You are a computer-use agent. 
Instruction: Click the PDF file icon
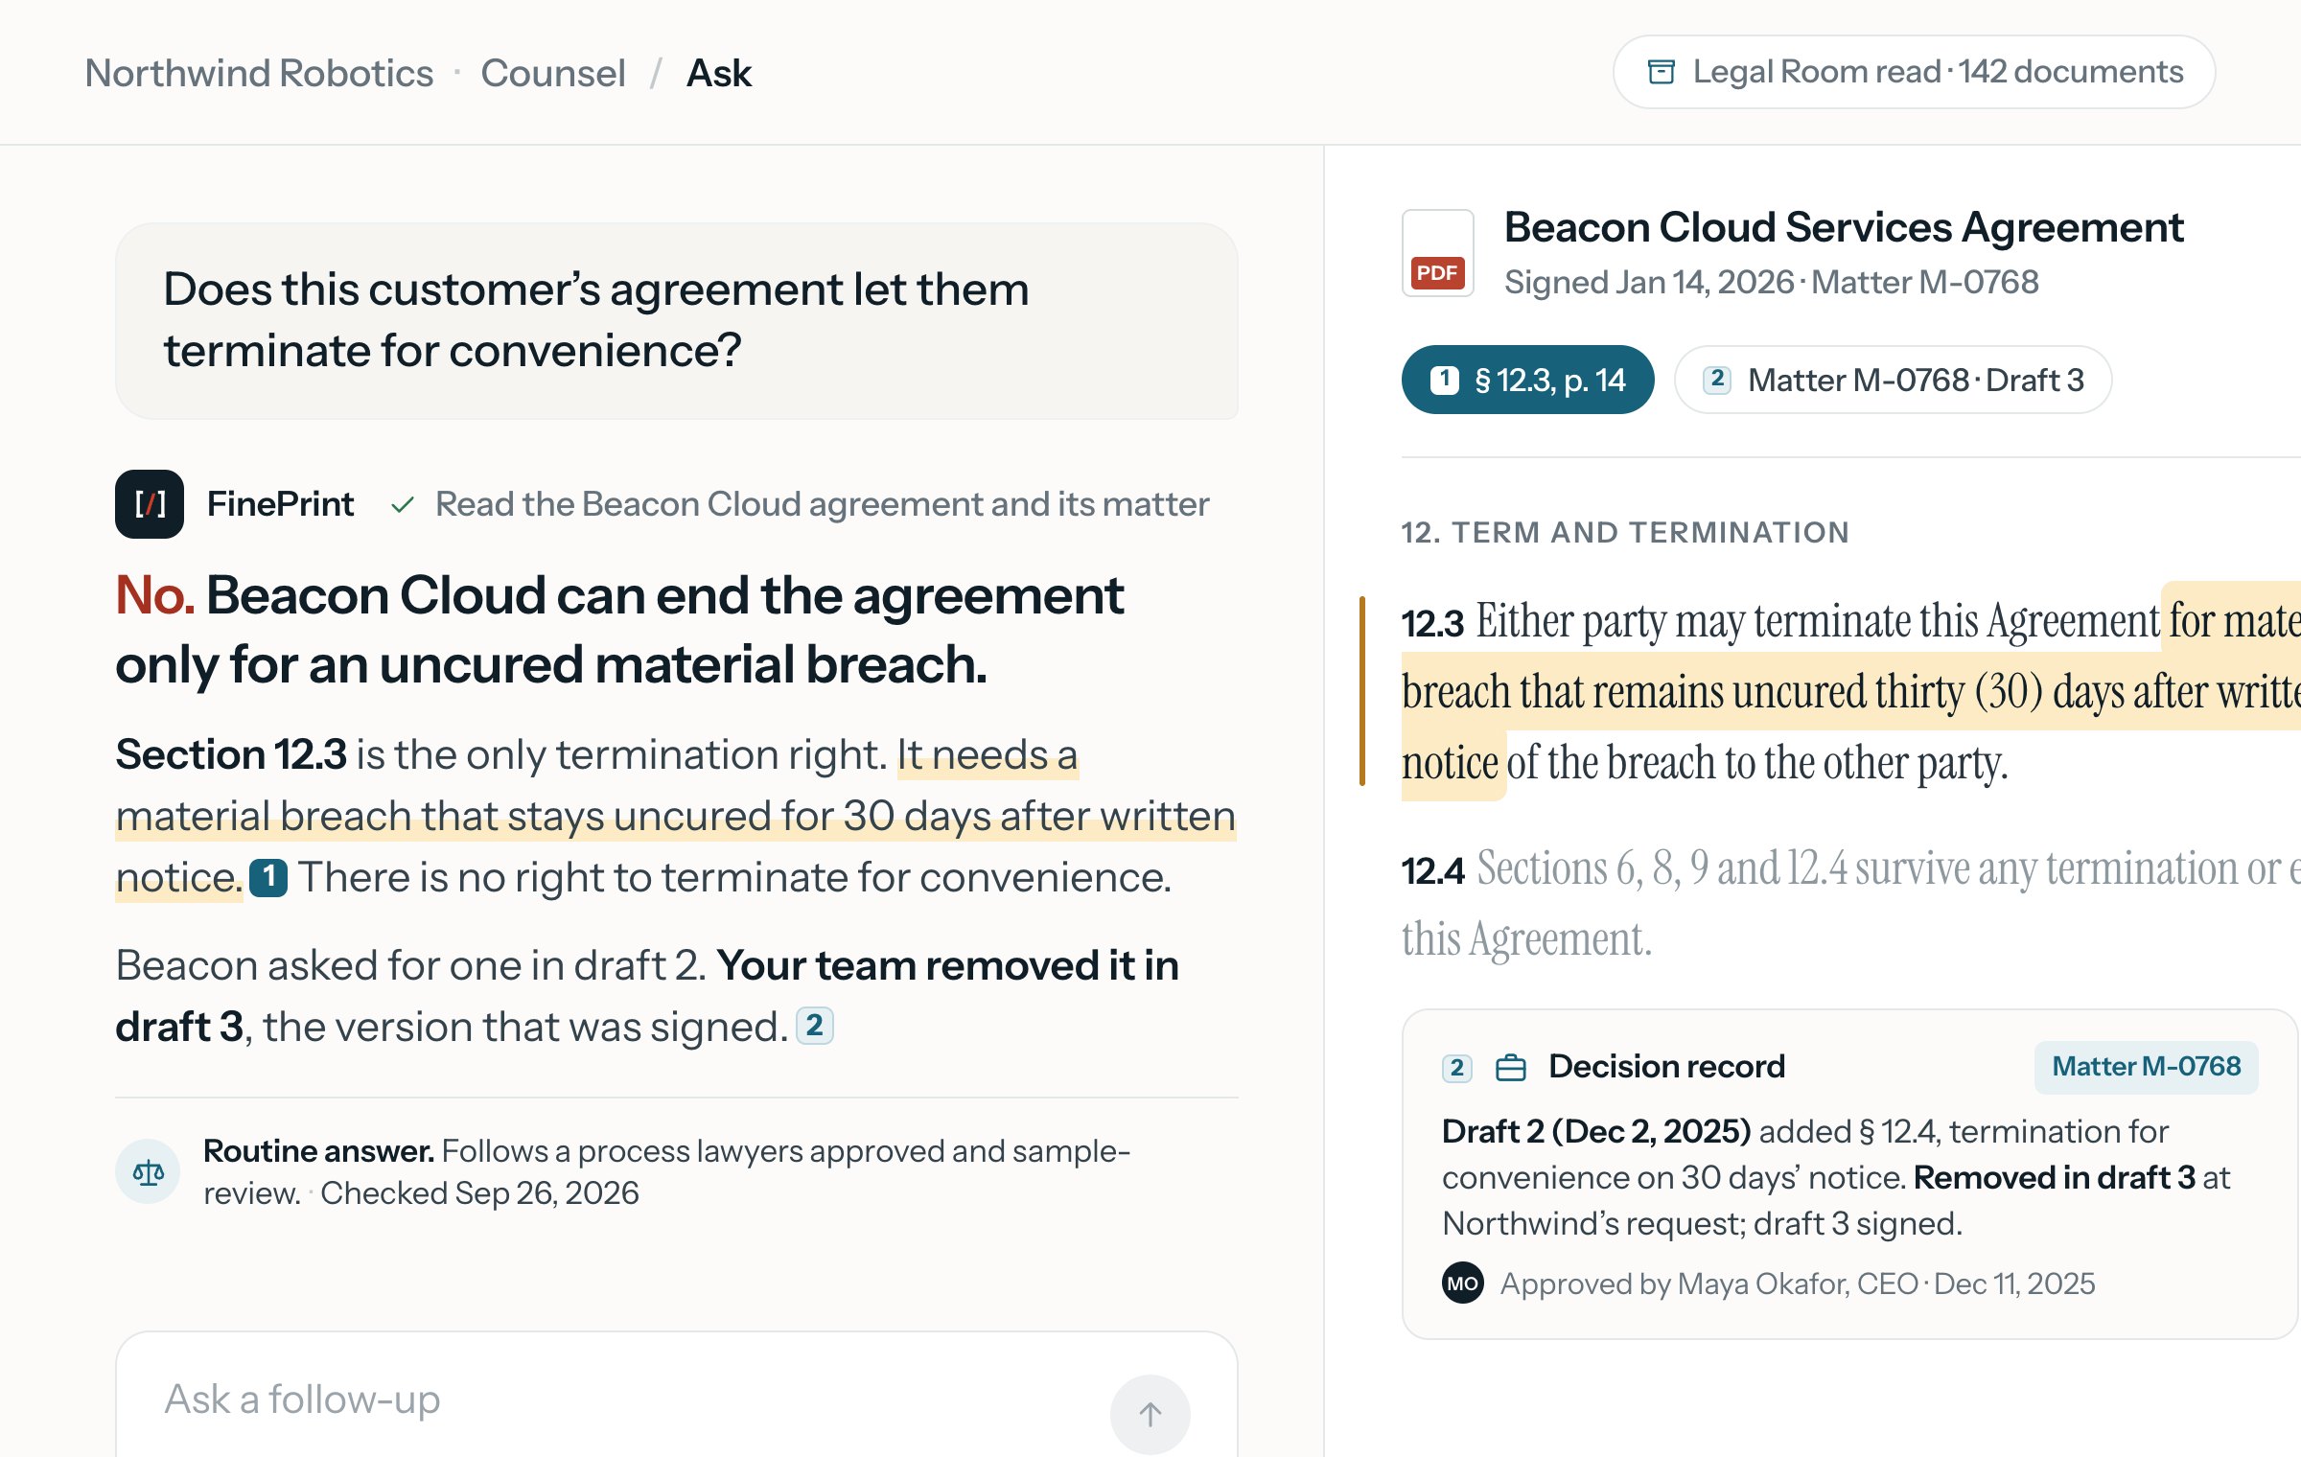tap(1437, 254)
